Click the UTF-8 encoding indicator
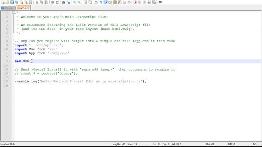262x147 pixels. 231,144
